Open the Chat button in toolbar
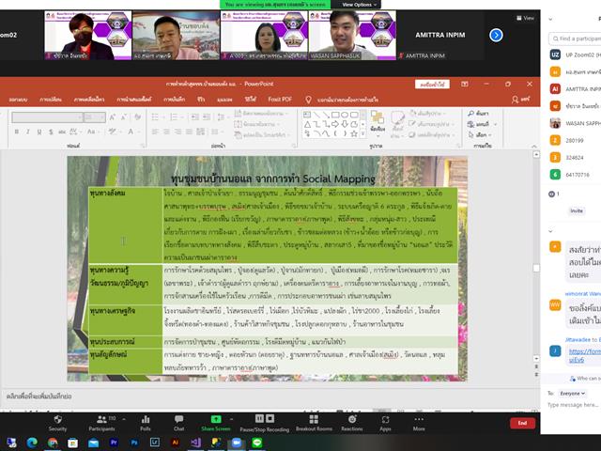The height and width of the screenshot is (451, 601). tap(178, 423)
